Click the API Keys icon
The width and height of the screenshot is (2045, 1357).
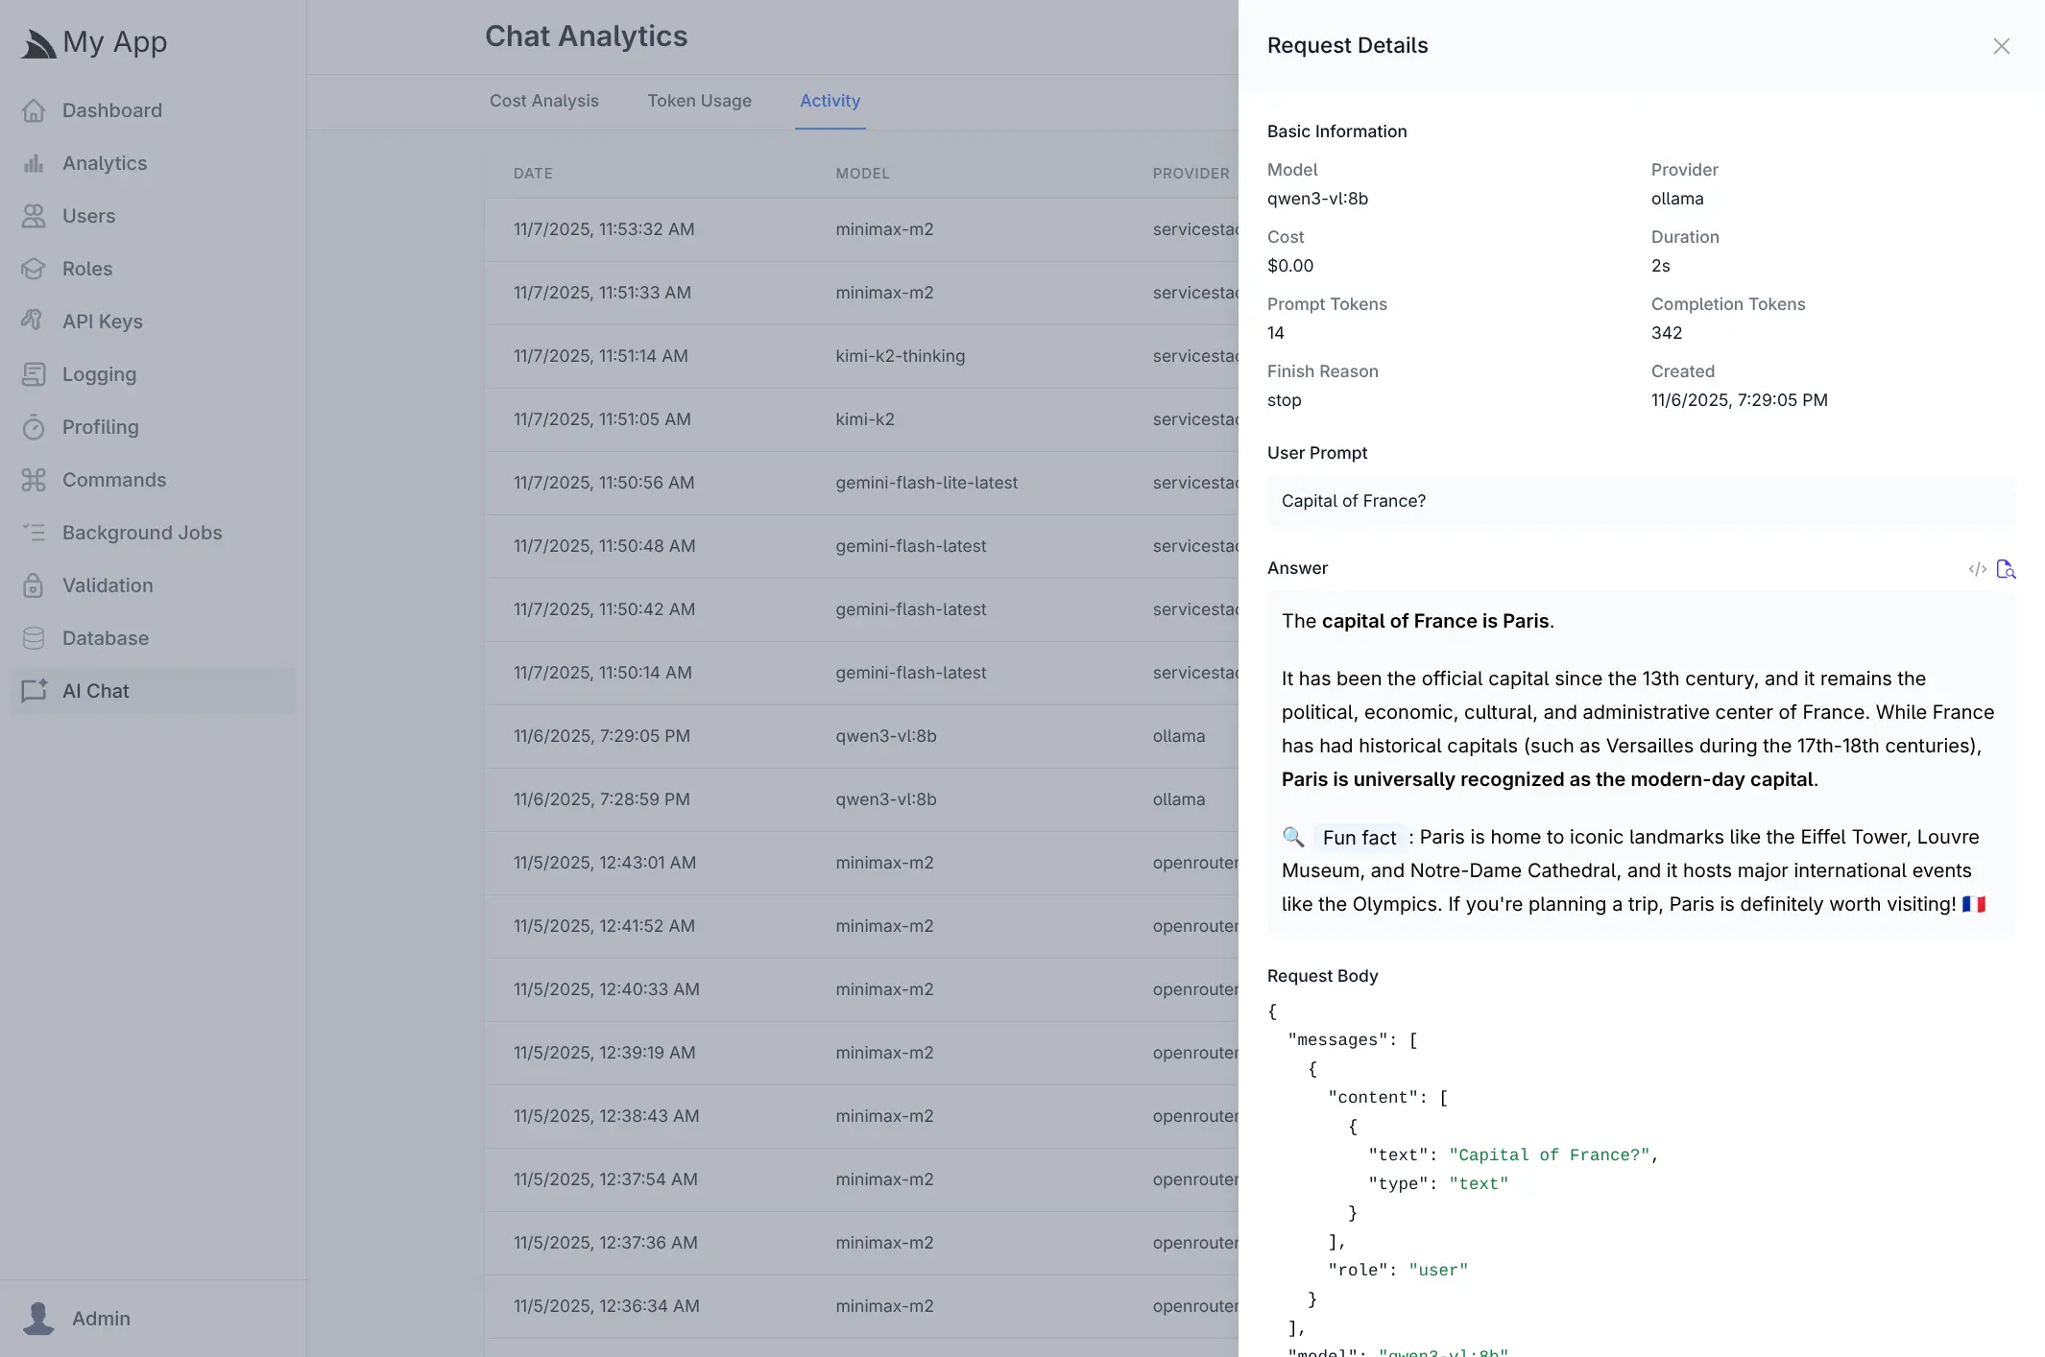[34, 321]
